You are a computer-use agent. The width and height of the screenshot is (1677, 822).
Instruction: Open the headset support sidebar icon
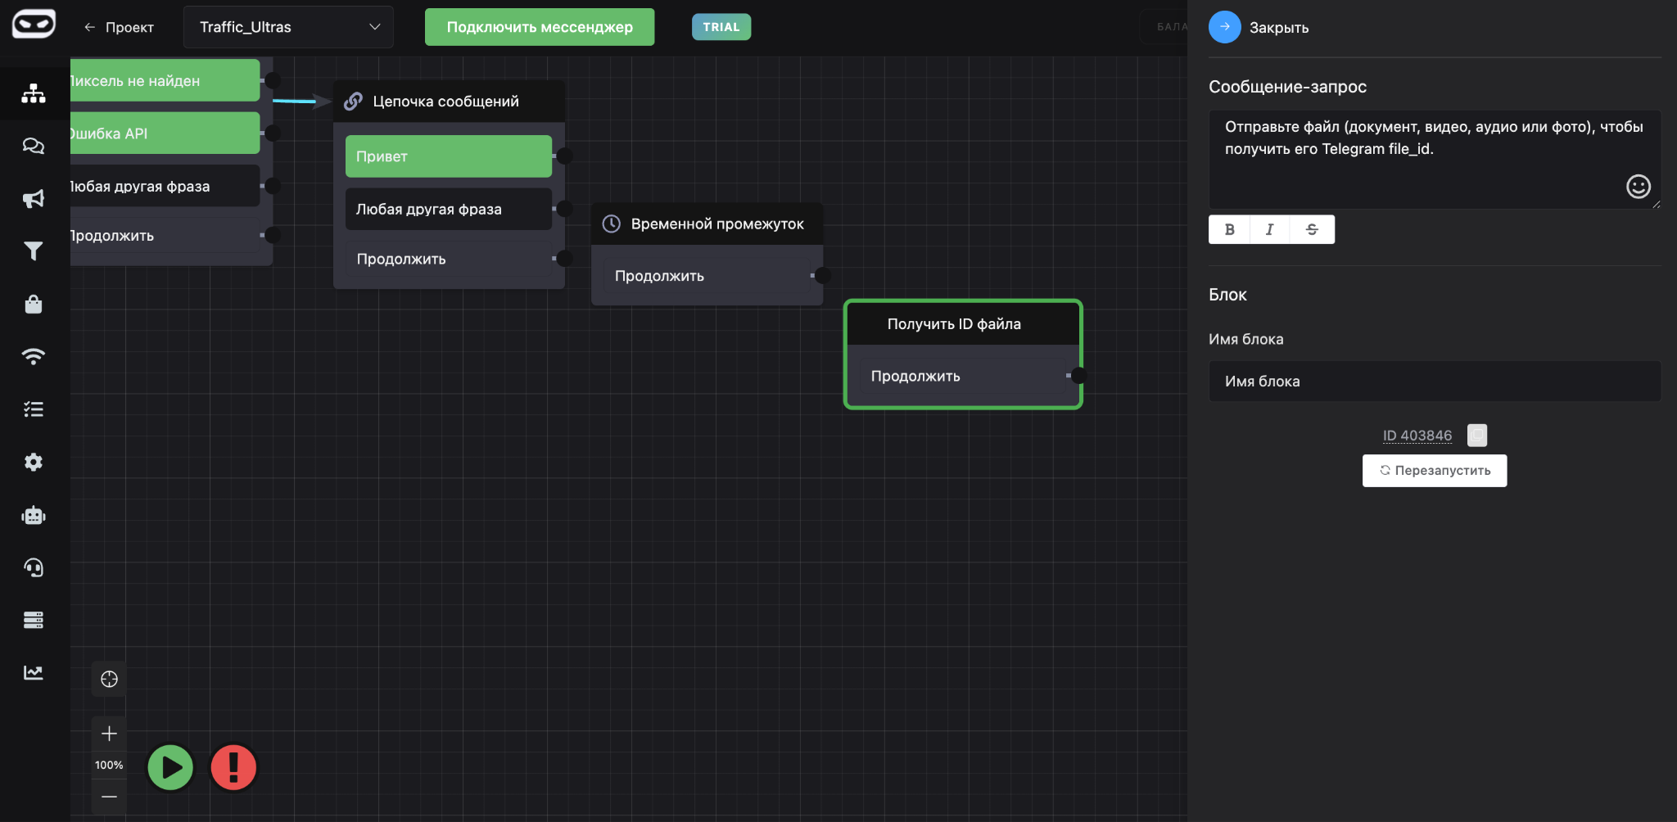(x=34, y=567)
